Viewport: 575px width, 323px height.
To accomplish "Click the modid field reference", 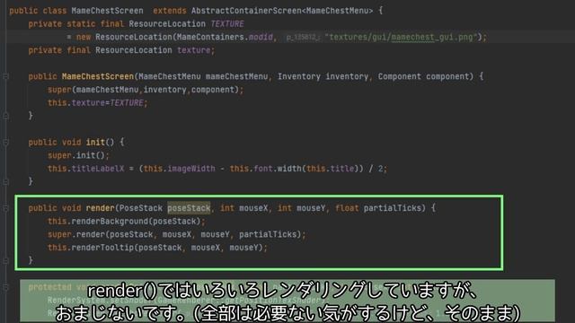I will 261,37.
